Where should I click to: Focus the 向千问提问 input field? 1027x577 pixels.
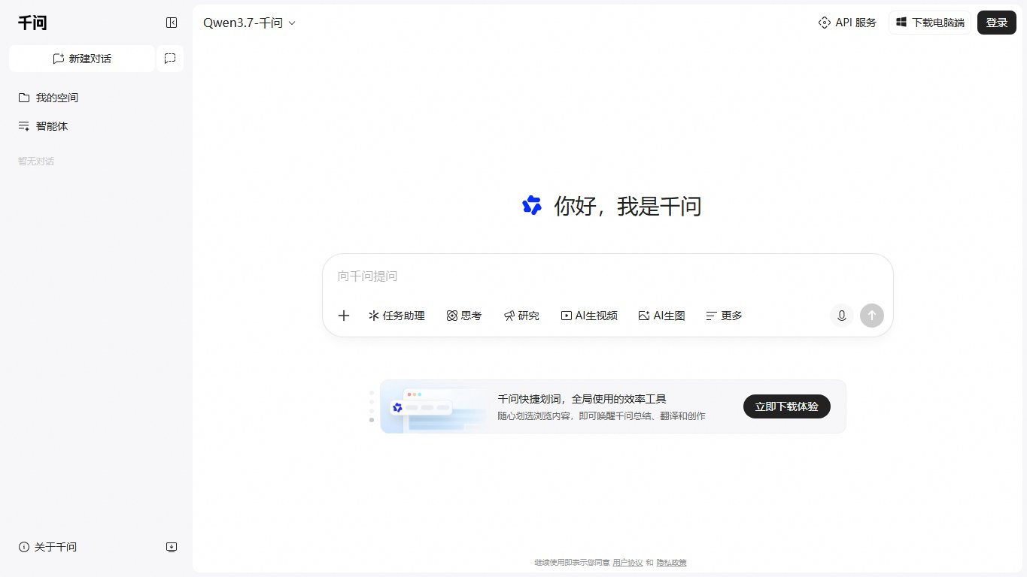coord(608,276)
